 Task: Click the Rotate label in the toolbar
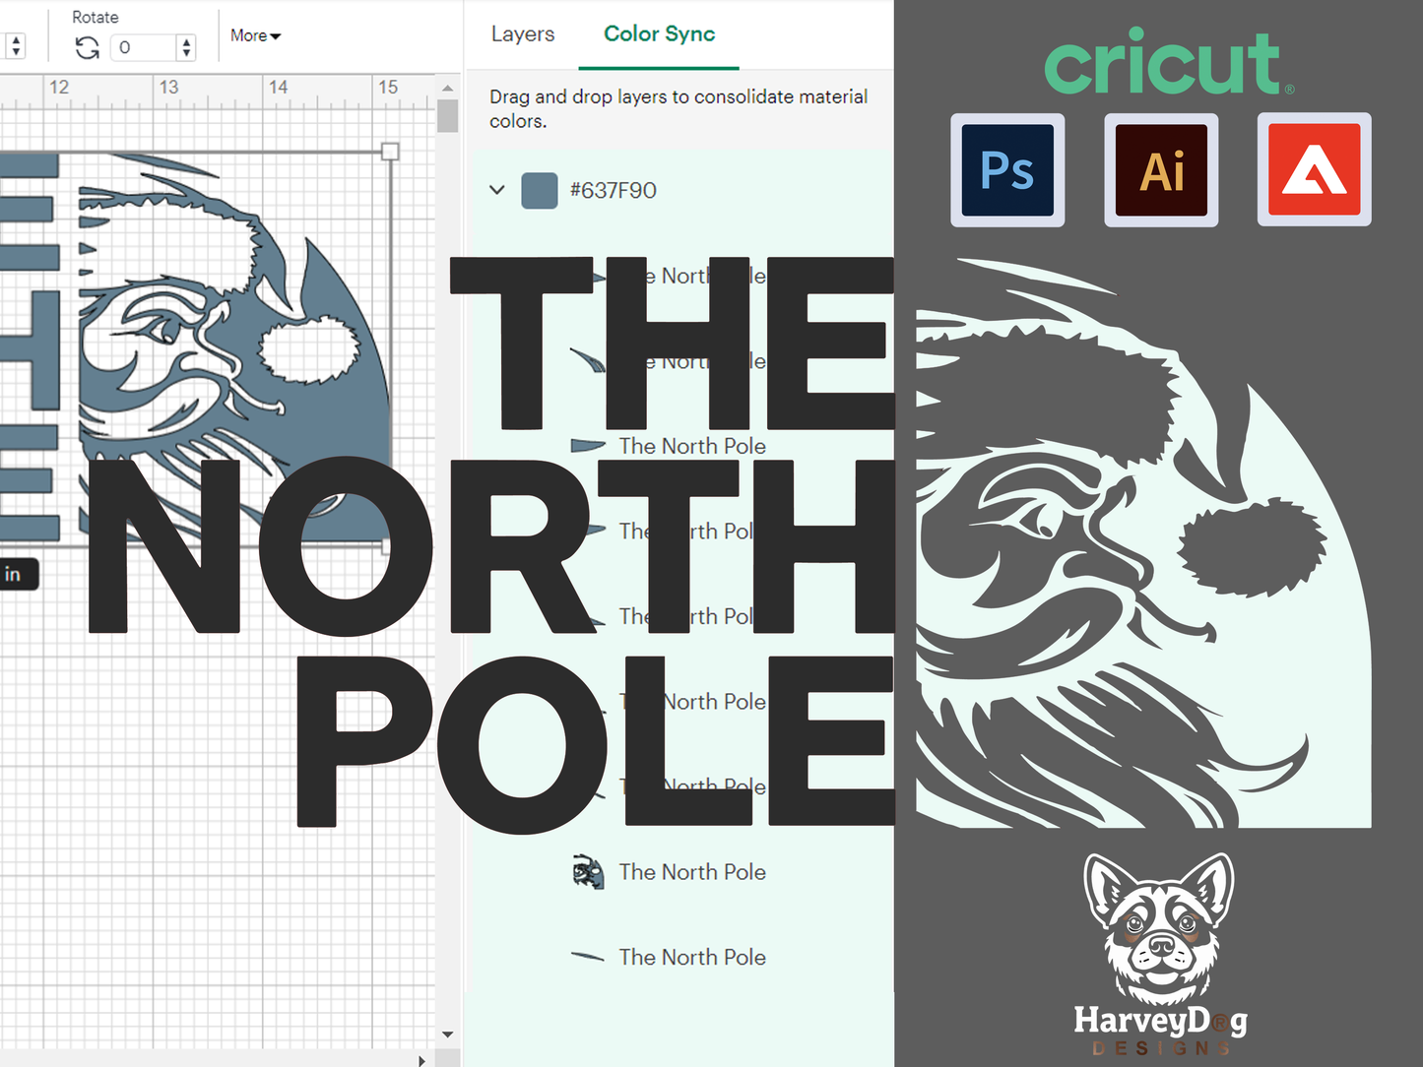point(96,17)
